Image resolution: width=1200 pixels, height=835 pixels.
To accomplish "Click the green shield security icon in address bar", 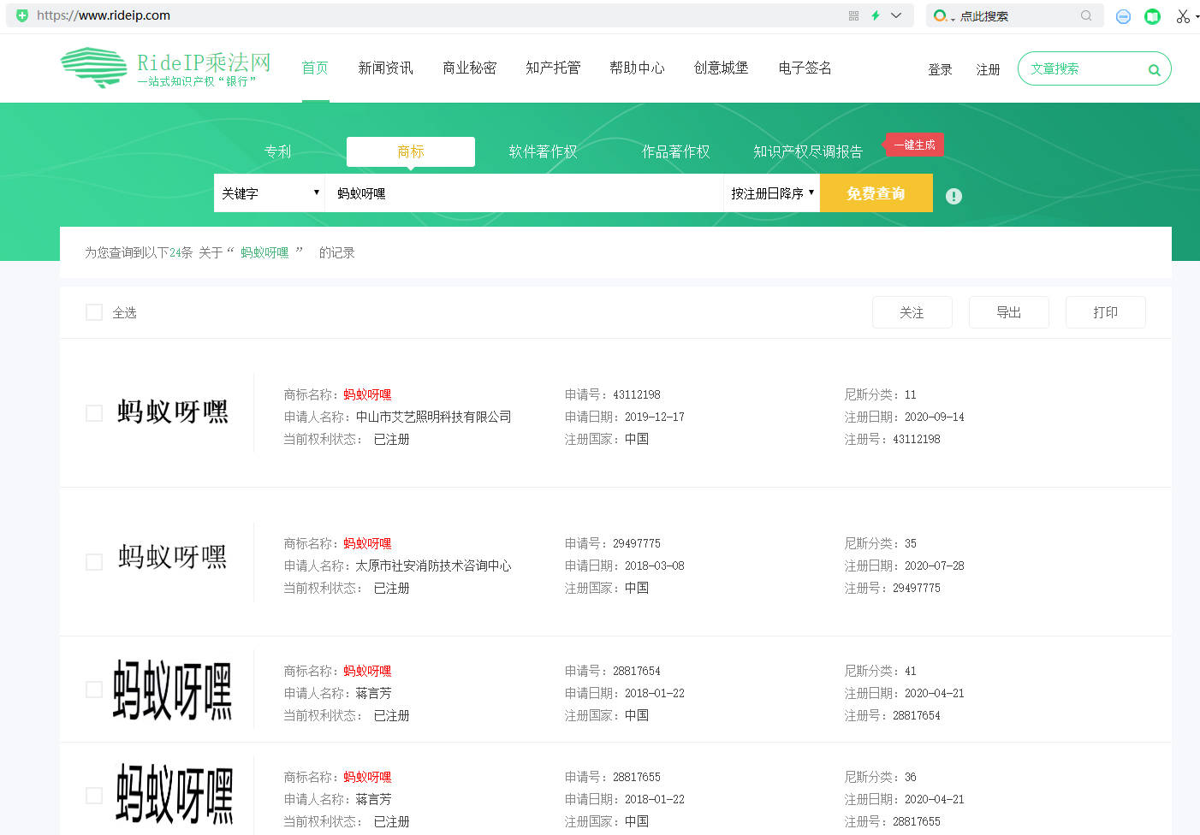I will pos(22,15).
